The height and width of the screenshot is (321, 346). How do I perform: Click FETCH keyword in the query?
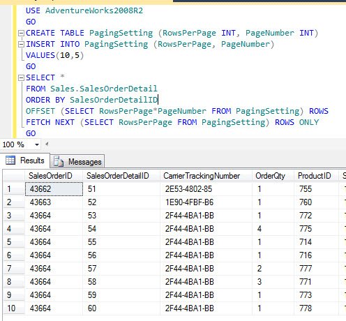pyautogui.click(x=38, y=122)
